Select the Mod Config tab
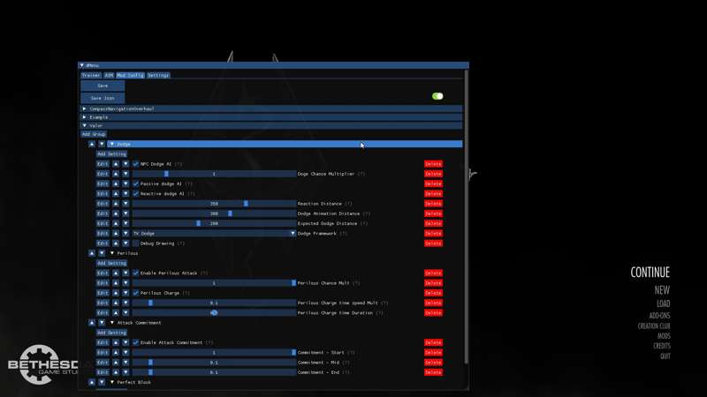 130,75
